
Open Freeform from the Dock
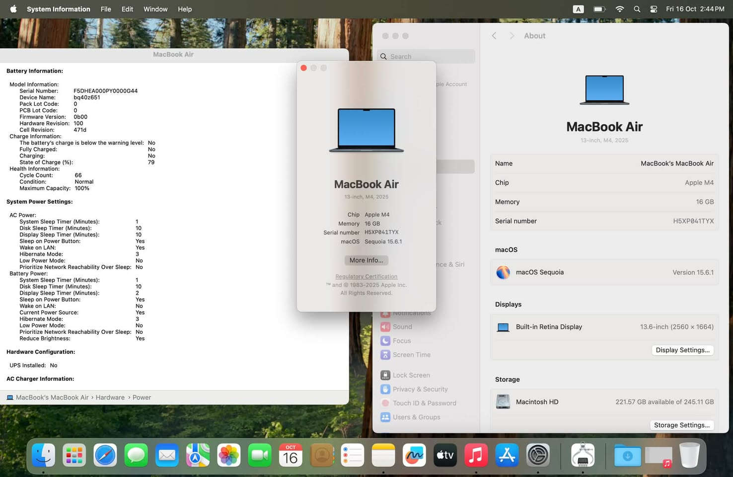click(x=414, y=455)
